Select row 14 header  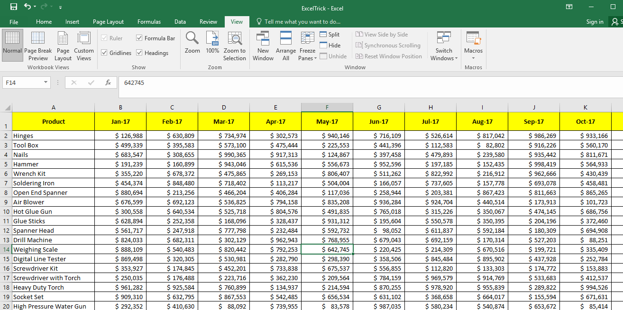click(6, 249)
